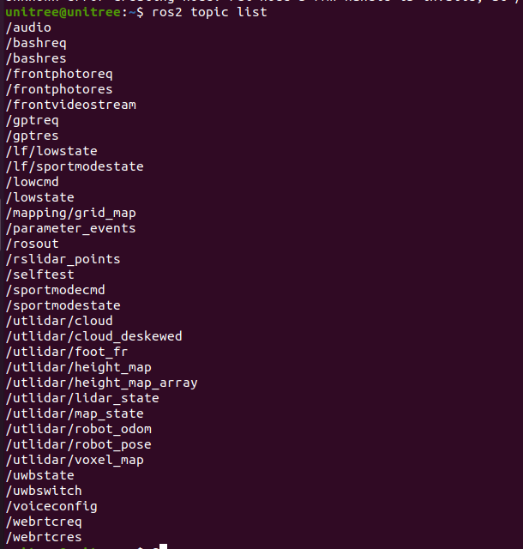Click the /parameter_events topic
The height and width of the screenshot is (549, 523).
point(70,229)
